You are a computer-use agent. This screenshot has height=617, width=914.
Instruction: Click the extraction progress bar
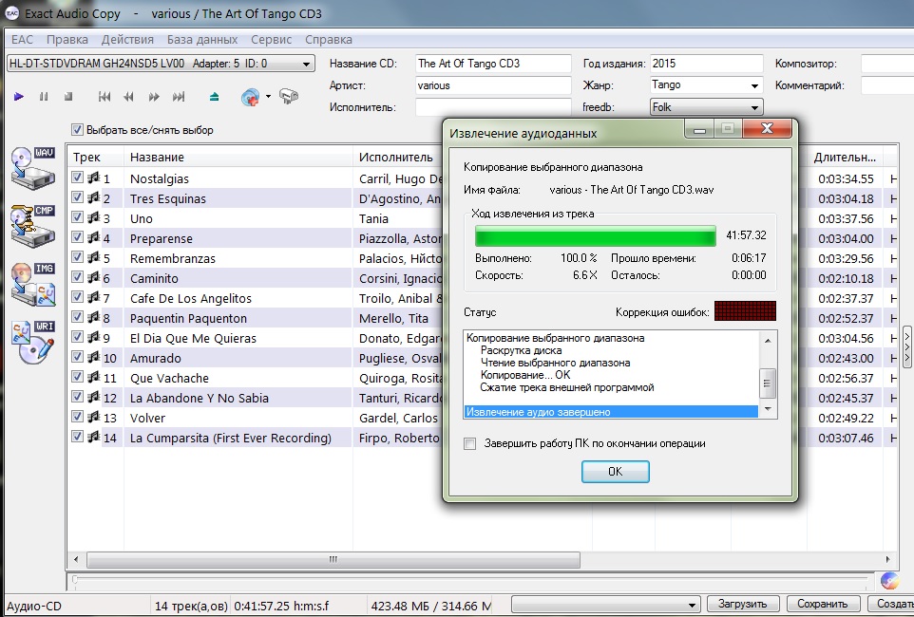[x=595, y=235]
